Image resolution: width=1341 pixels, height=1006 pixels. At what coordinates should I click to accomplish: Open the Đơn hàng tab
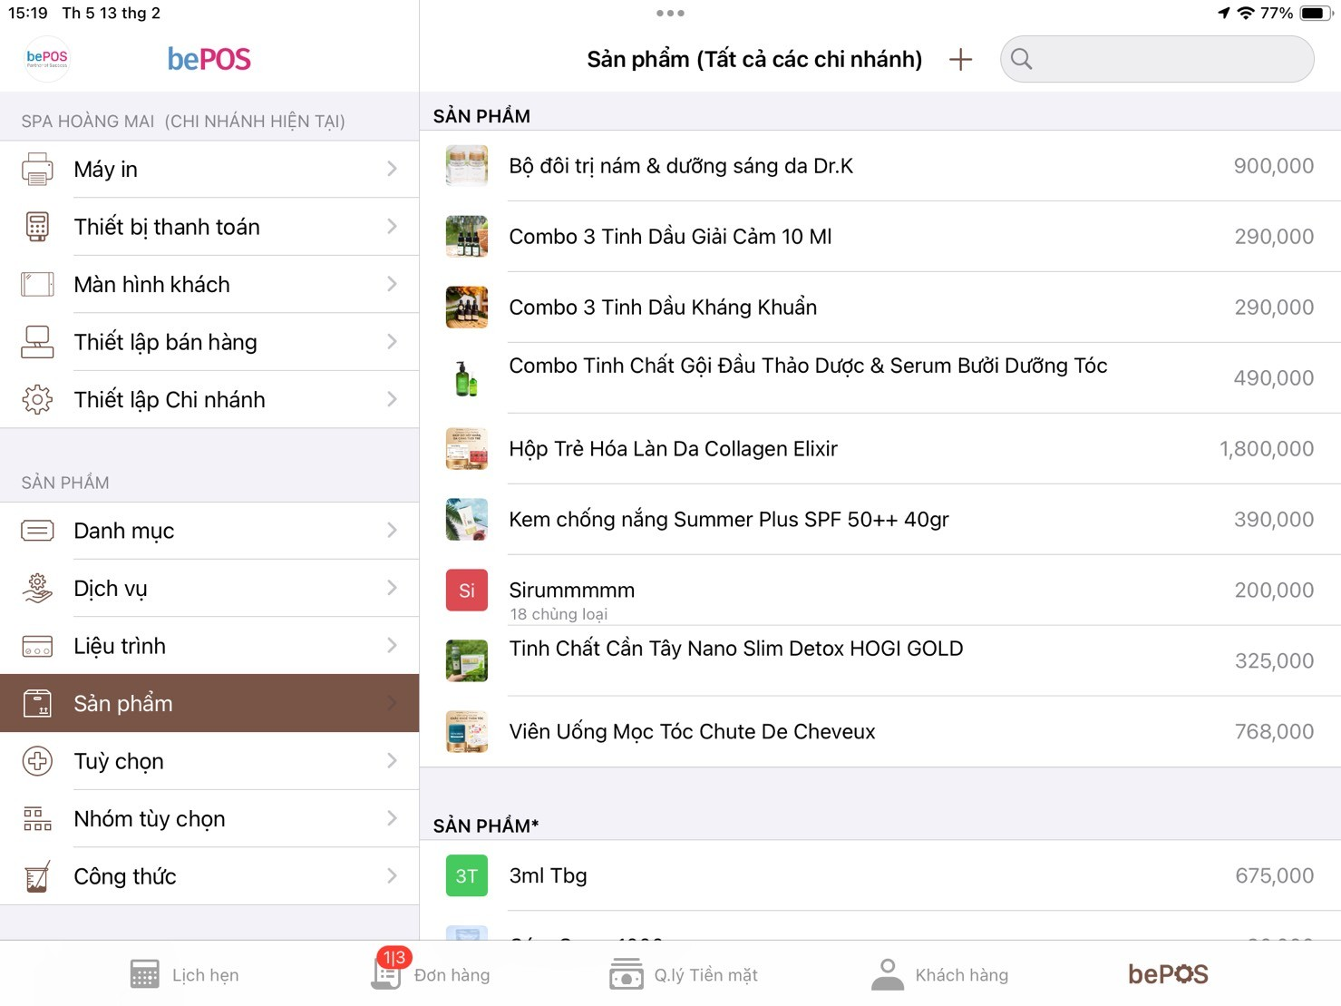pos(432,974)
